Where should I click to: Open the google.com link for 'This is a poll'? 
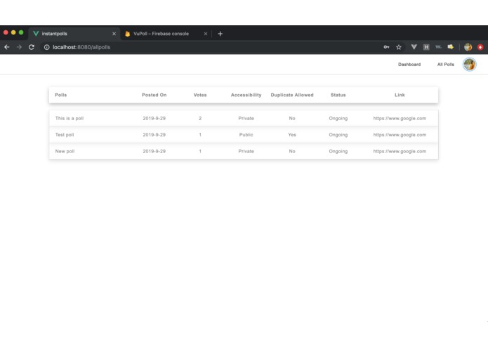[400, 118]
